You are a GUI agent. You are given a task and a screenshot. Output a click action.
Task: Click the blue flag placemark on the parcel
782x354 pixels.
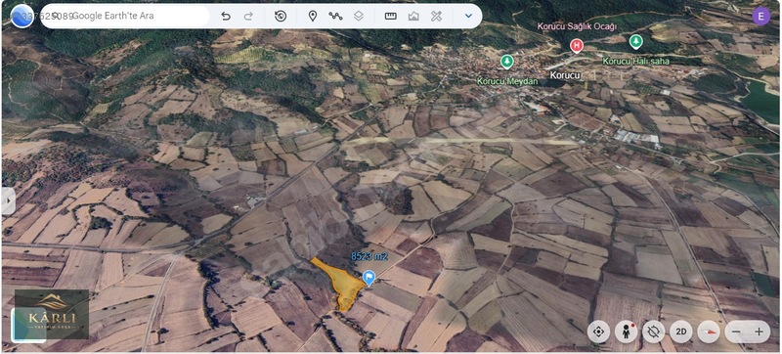click(369, 277)
